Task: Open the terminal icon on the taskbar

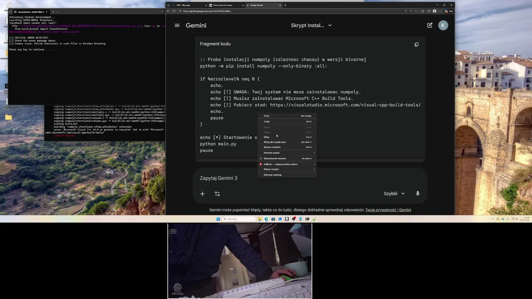Action: click(x=307, y=219)
